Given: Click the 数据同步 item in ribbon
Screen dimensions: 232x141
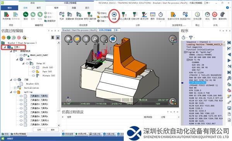Looking at the screenshot, I should 50,21.
